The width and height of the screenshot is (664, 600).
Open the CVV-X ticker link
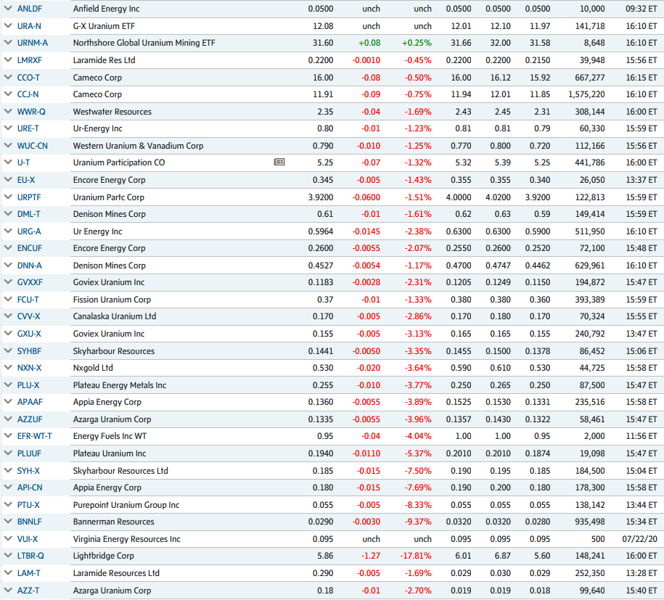29,316
